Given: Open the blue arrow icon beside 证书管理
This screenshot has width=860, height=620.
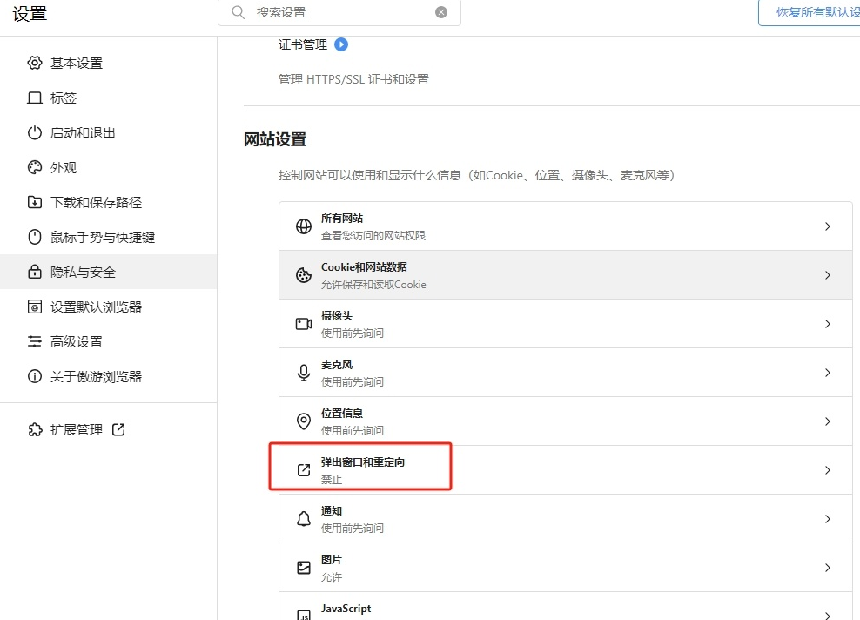Looking at the screenshot, I should tap(339, 44).
